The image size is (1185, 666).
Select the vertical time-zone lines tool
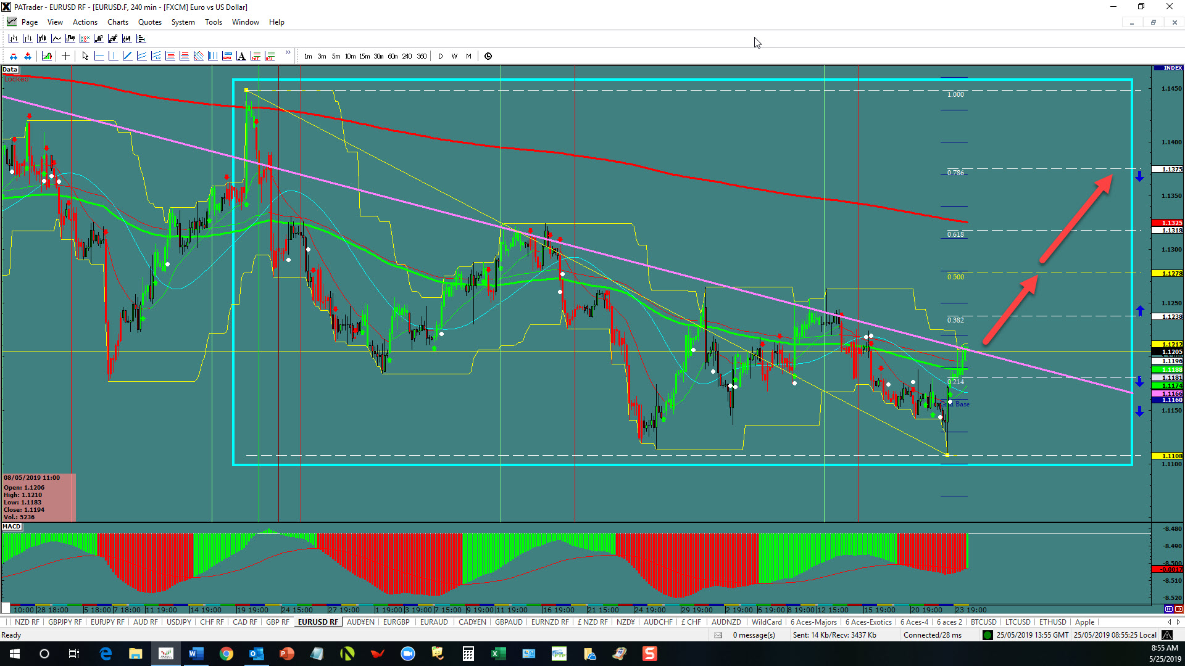pos(212,56)
